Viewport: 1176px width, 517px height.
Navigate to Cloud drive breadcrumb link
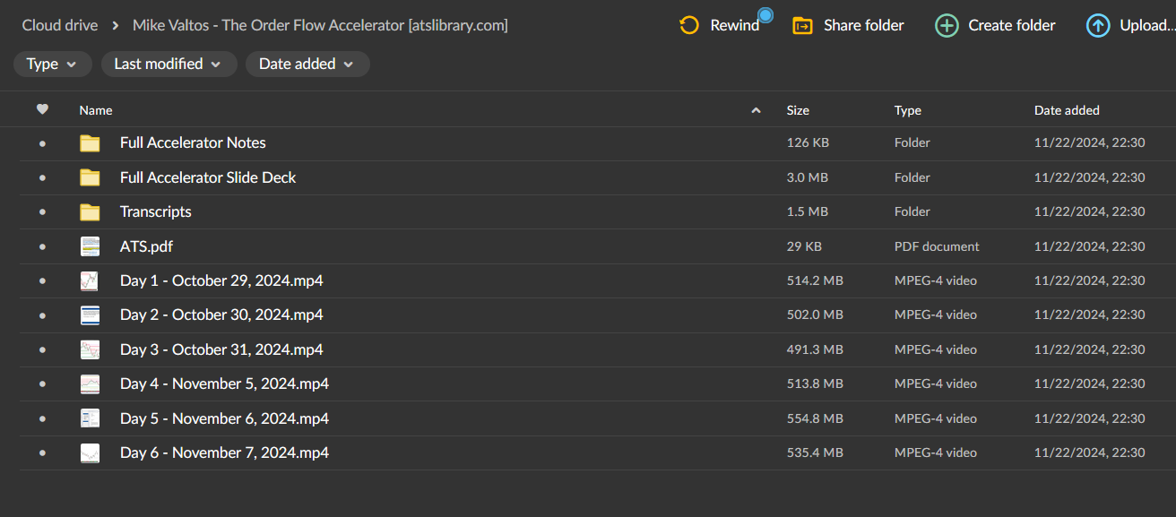pyautogui.click(x=59, y=25)
